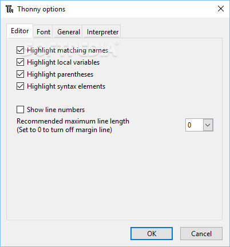Click the 'Set to 0 to turn off margin line' hint
Viewport: 230px width, 247px height.
[x=64, y=130]
